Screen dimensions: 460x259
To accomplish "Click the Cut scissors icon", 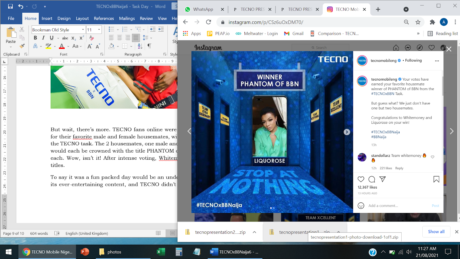I will (22, 29).
